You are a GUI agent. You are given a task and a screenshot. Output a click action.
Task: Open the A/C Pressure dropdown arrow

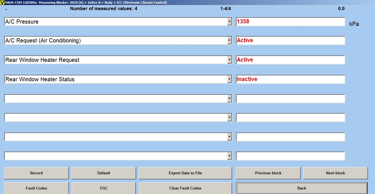coord(229,22)
